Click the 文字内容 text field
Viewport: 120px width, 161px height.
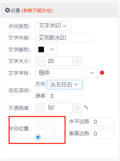65,38
